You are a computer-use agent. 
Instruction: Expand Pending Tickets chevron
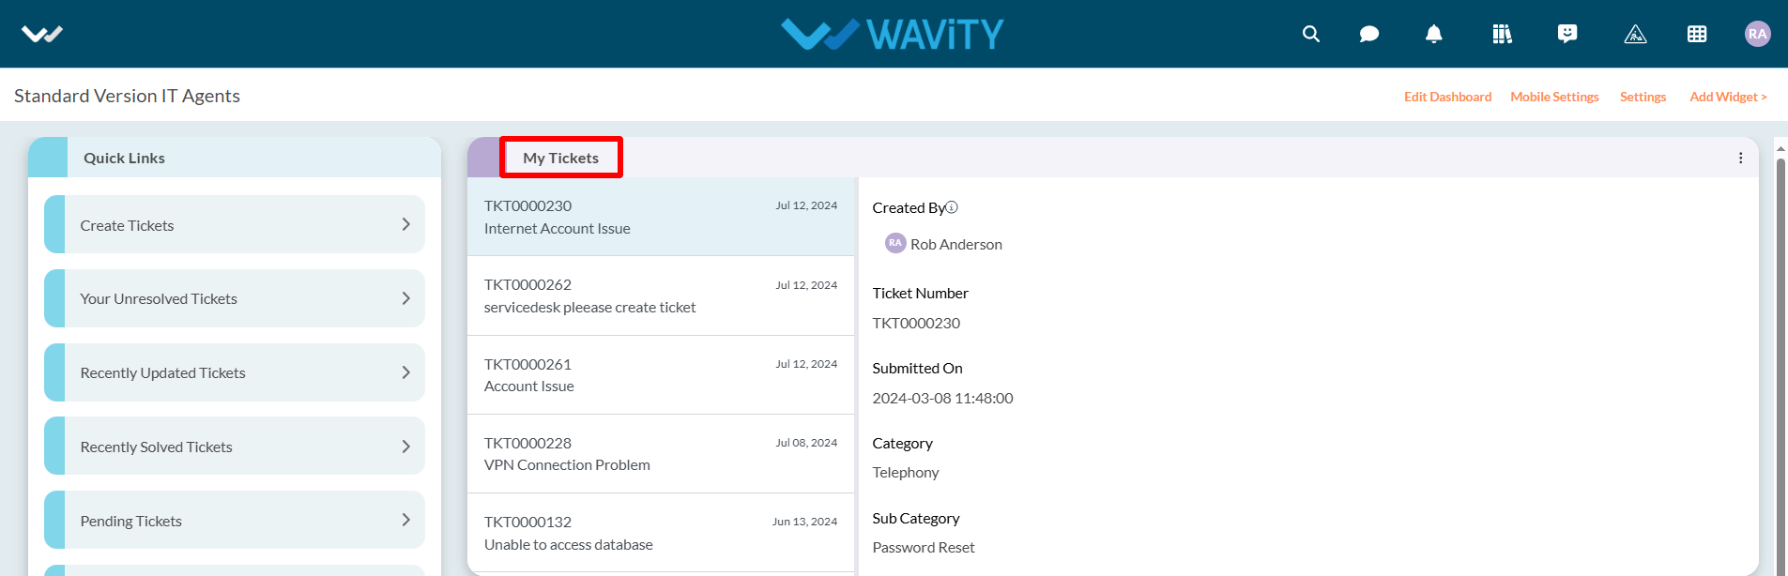pos(405,520)
